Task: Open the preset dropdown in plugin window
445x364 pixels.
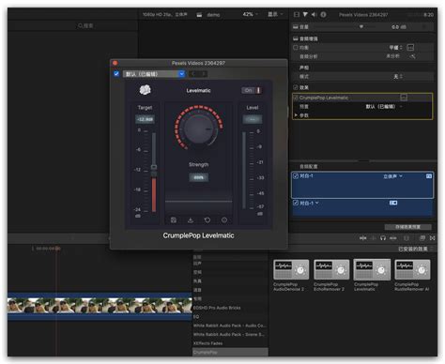Action: click(x=154, y=74)
